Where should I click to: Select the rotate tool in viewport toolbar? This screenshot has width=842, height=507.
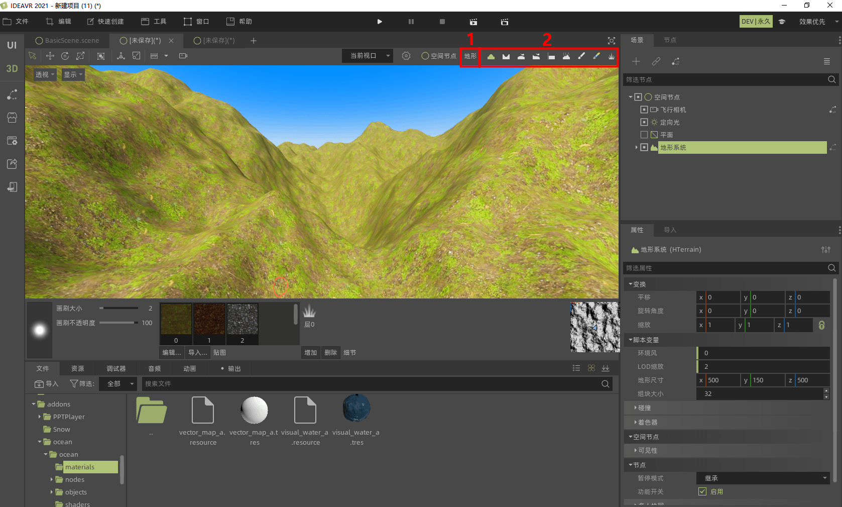click(x=65, y=56)
